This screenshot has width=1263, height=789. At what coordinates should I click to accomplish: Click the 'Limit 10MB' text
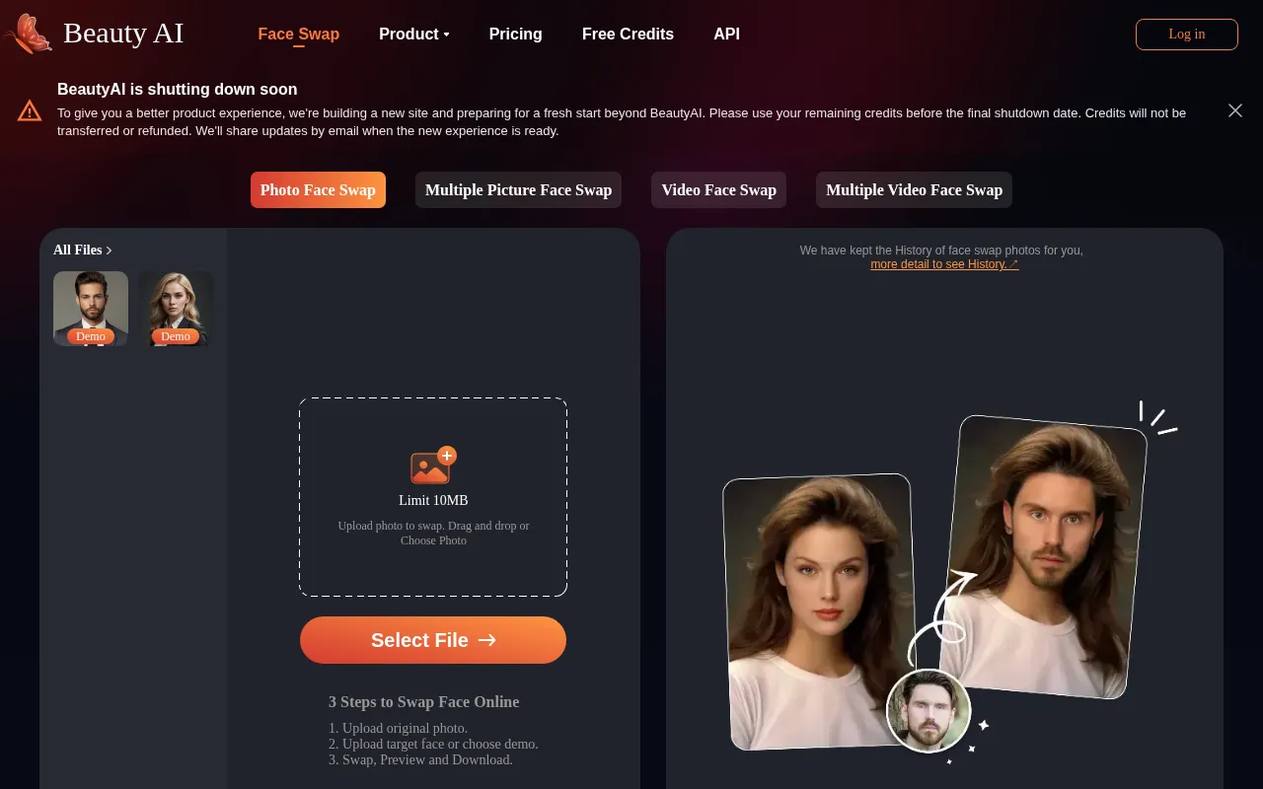[433, 500]
